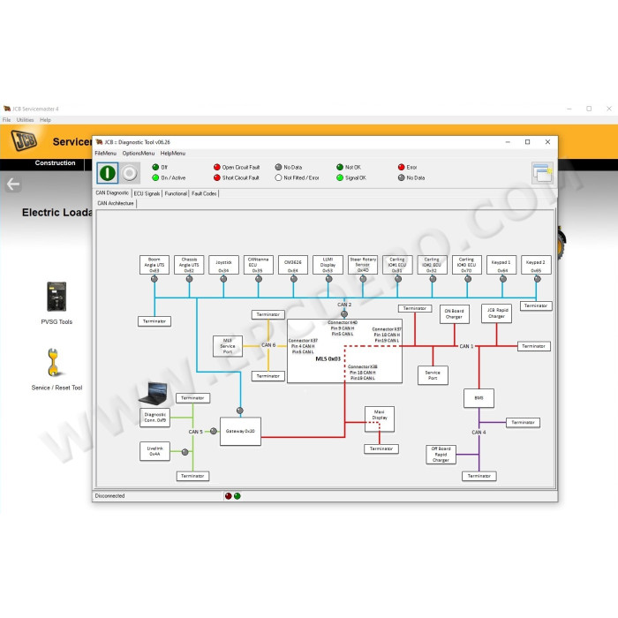The image size is (618, 618).
Task: Click the CAN 6 bus label
Action: (x=268, y=345)
